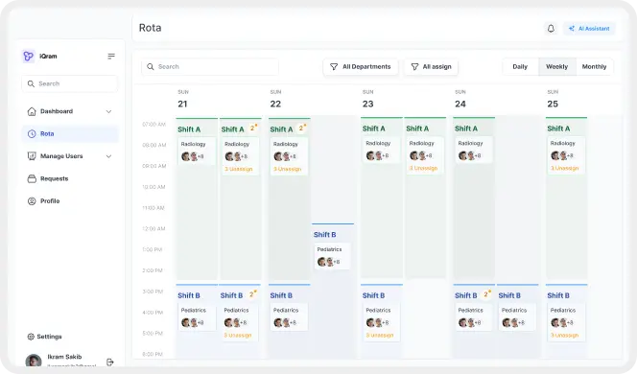This screenshot has width=637, height=374.
Task: Click the 3:00 PM time label
Action: (x=153, y=292)
